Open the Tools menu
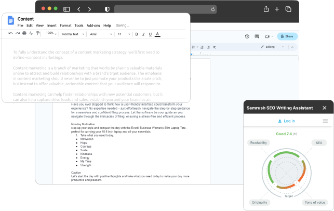Screen dimensions: 334x211 79,25
